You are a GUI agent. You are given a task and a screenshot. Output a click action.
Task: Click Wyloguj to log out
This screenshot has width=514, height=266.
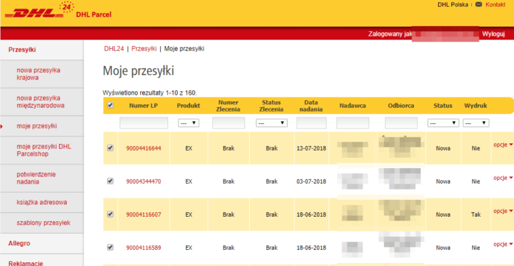[x=493, y=34]
